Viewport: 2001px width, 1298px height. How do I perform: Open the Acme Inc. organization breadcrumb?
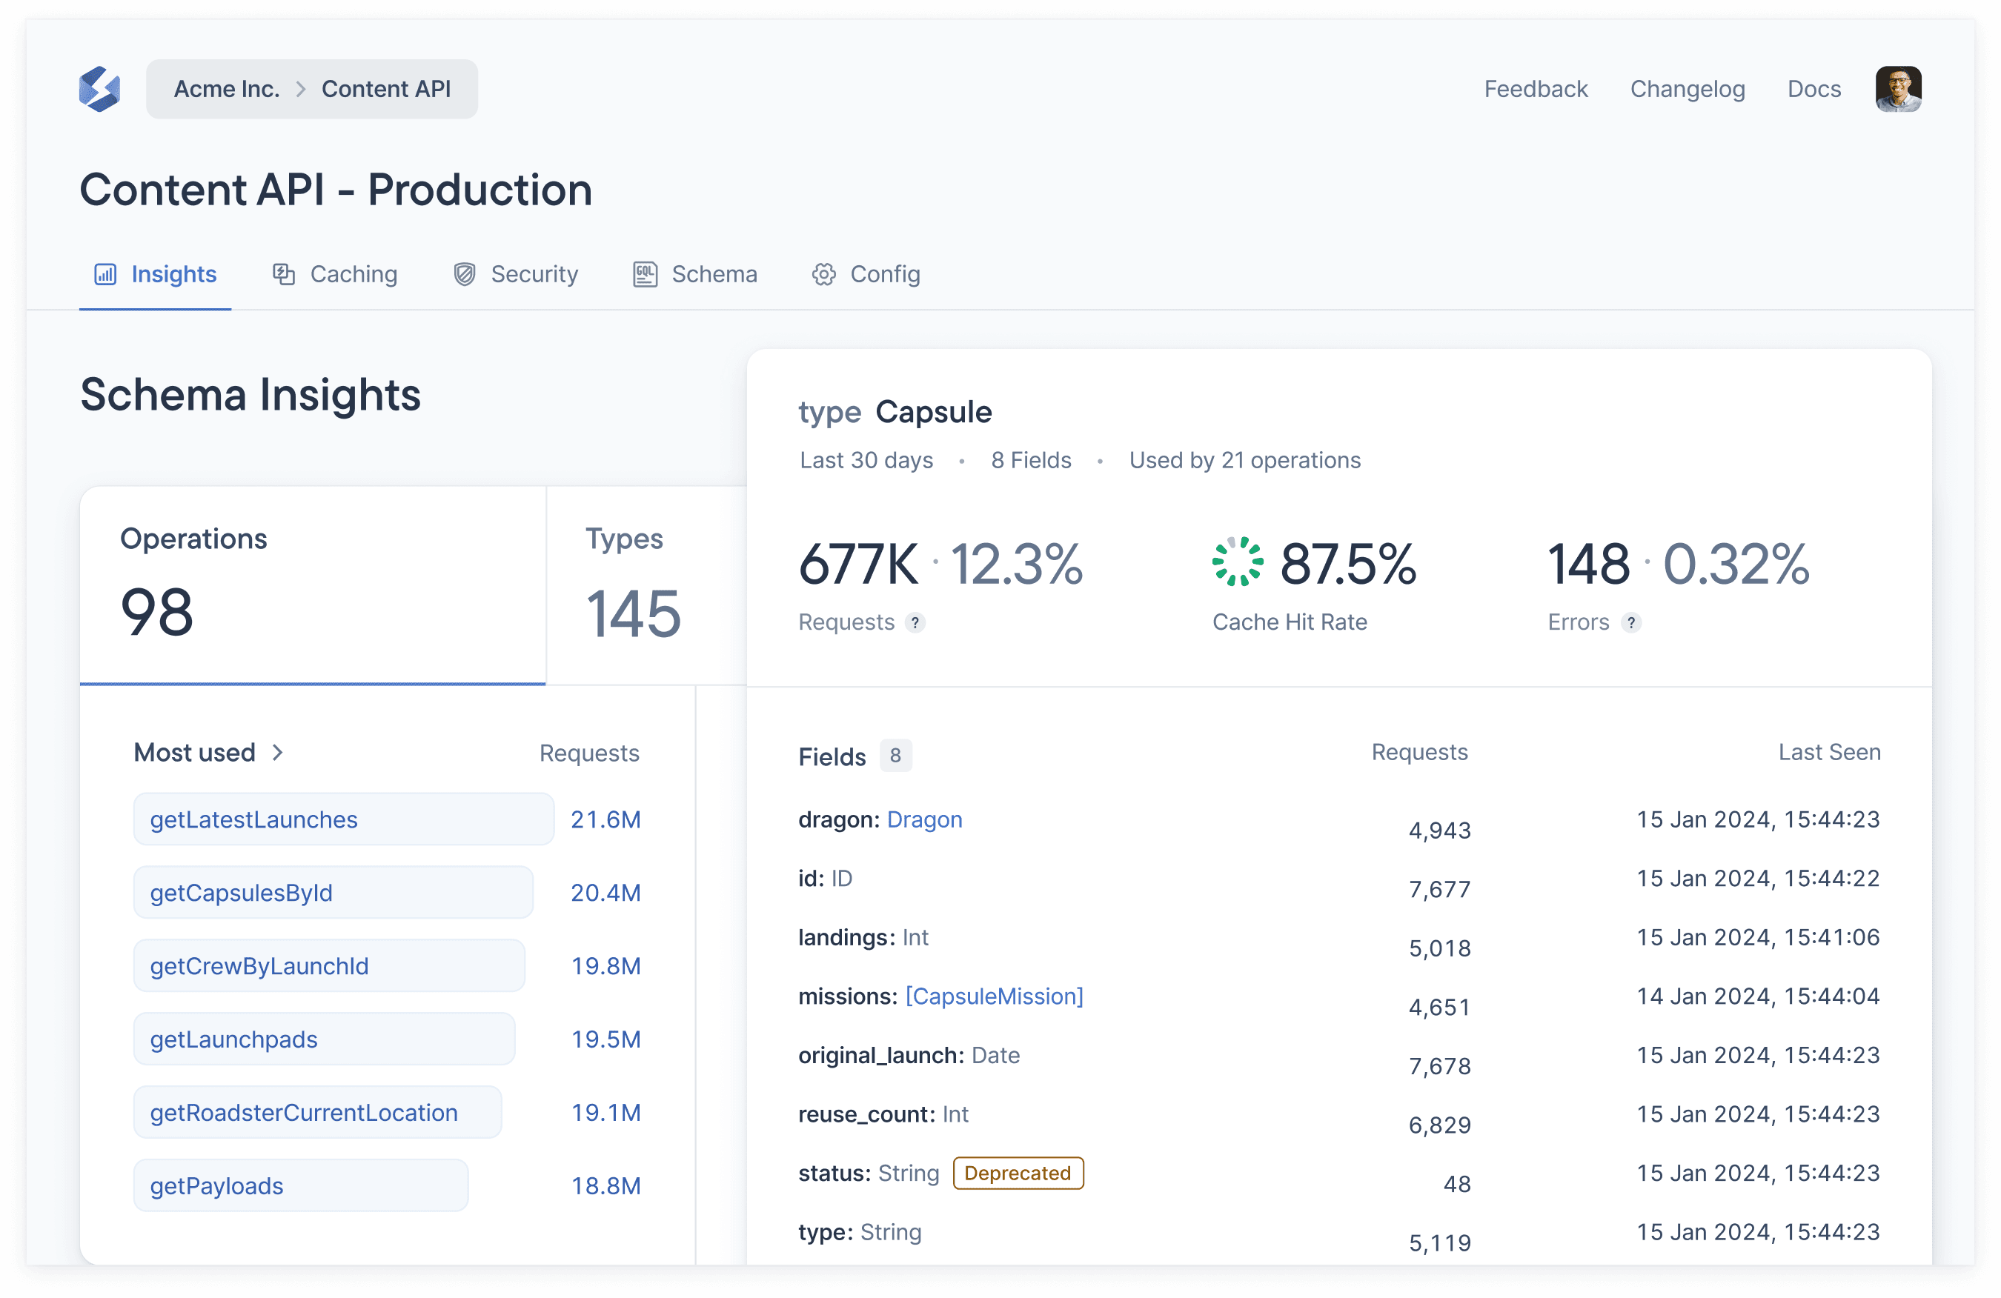click(226, 89)
